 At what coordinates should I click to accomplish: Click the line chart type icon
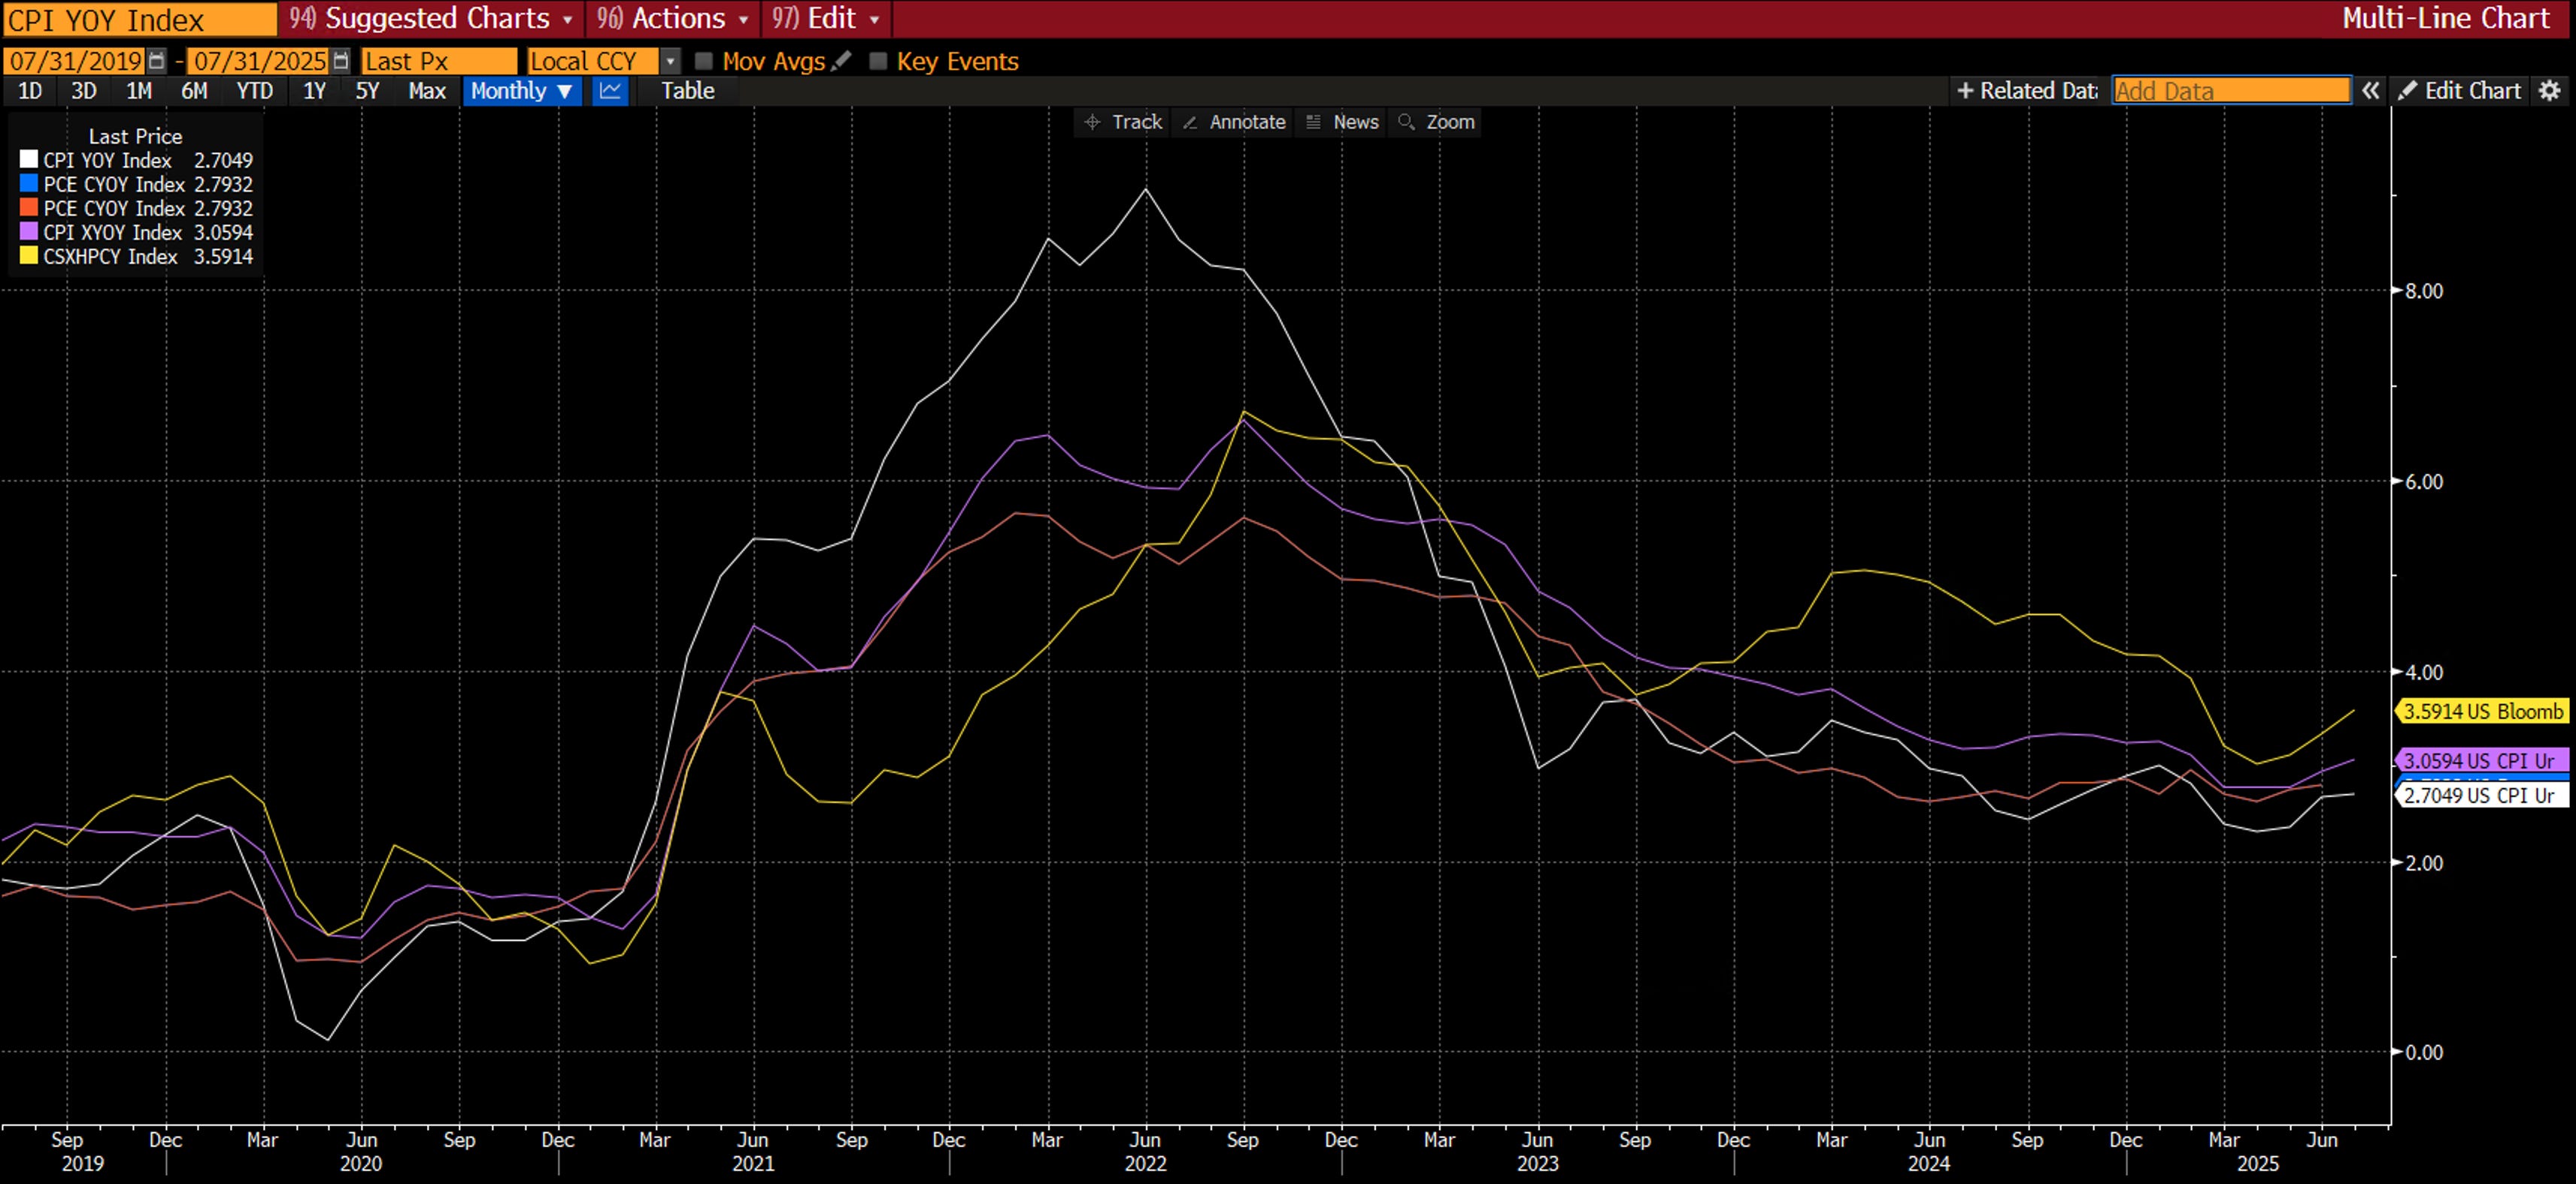[609, 91]
